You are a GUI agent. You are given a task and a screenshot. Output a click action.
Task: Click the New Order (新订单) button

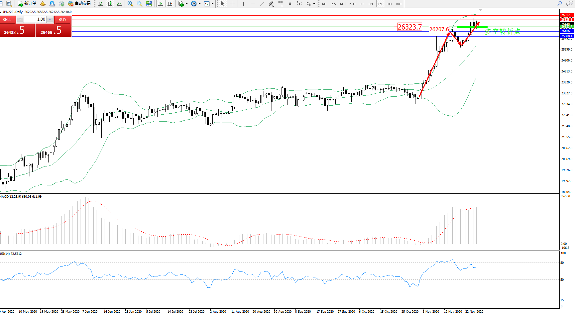point(27,4)
